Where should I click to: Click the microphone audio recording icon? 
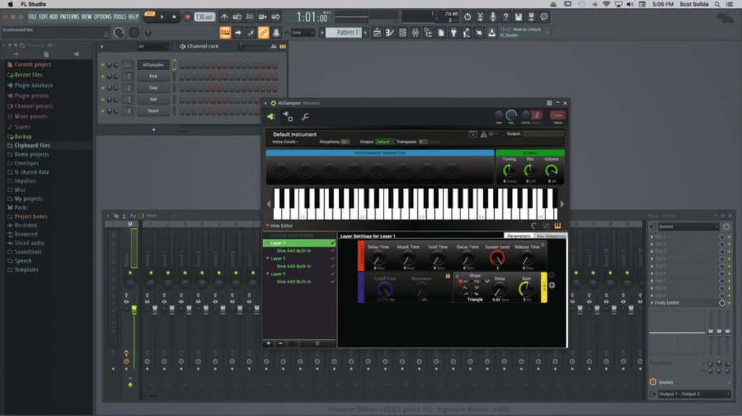click(493, 17)
